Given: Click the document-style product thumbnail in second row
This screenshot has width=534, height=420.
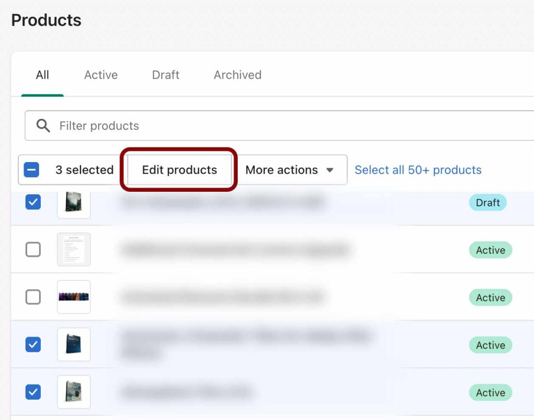Looking at the screenshot, I should (x=74, y=250).
